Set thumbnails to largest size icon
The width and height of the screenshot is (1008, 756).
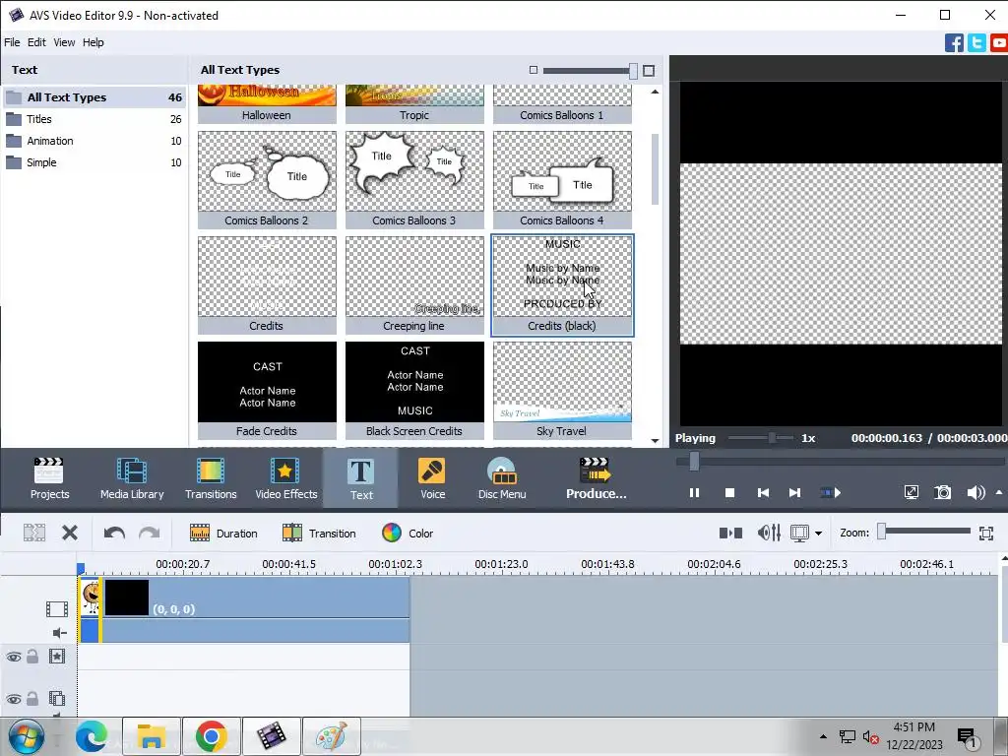tap(649, 71)
